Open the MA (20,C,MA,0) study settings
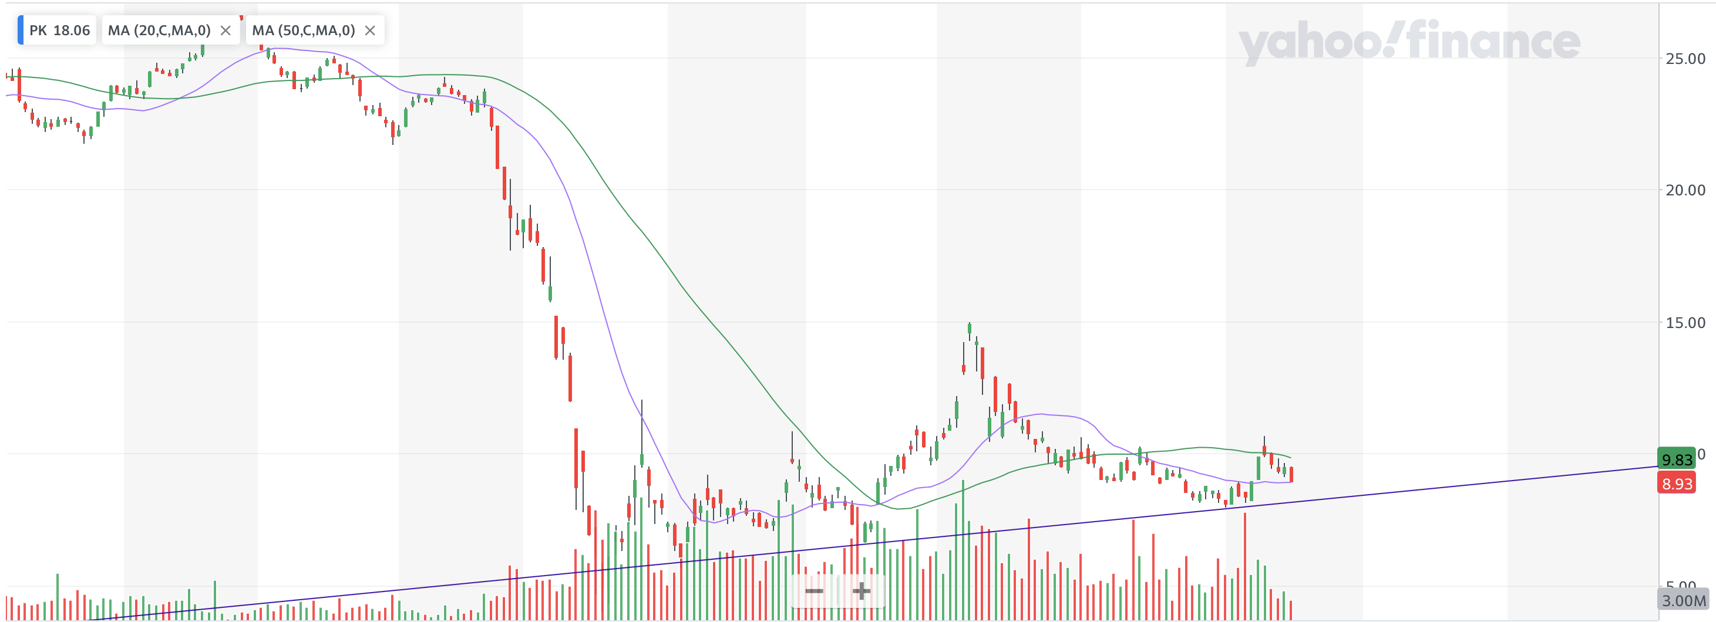 point(159,31)
